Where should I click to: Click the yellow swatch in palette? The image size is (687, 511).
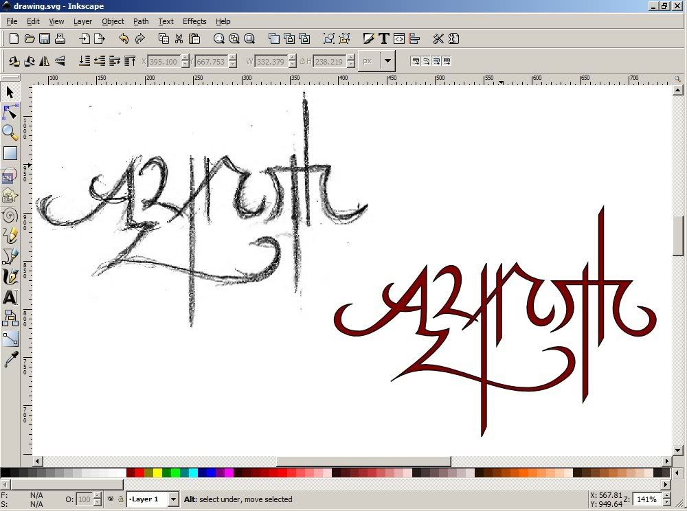pos(158,473)
